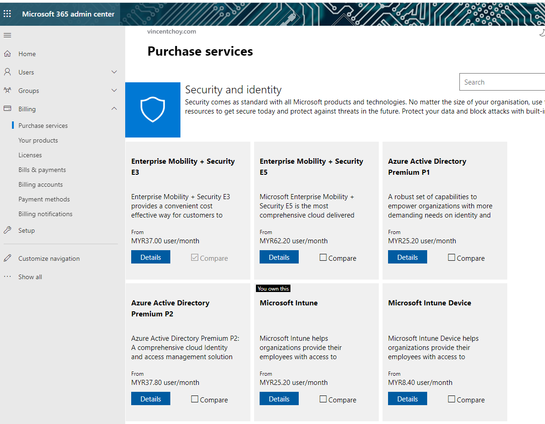Check Compare for Microsoft Intune

[x=323, y=399]
